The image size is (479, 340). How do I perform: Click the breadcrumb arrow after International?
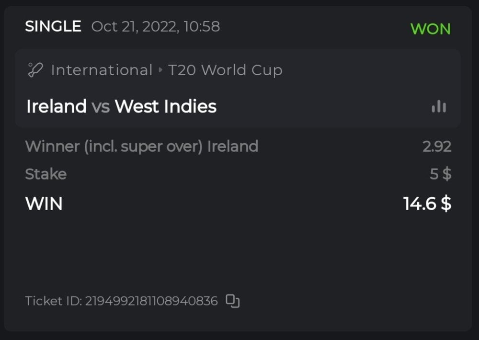coord(160,70)
